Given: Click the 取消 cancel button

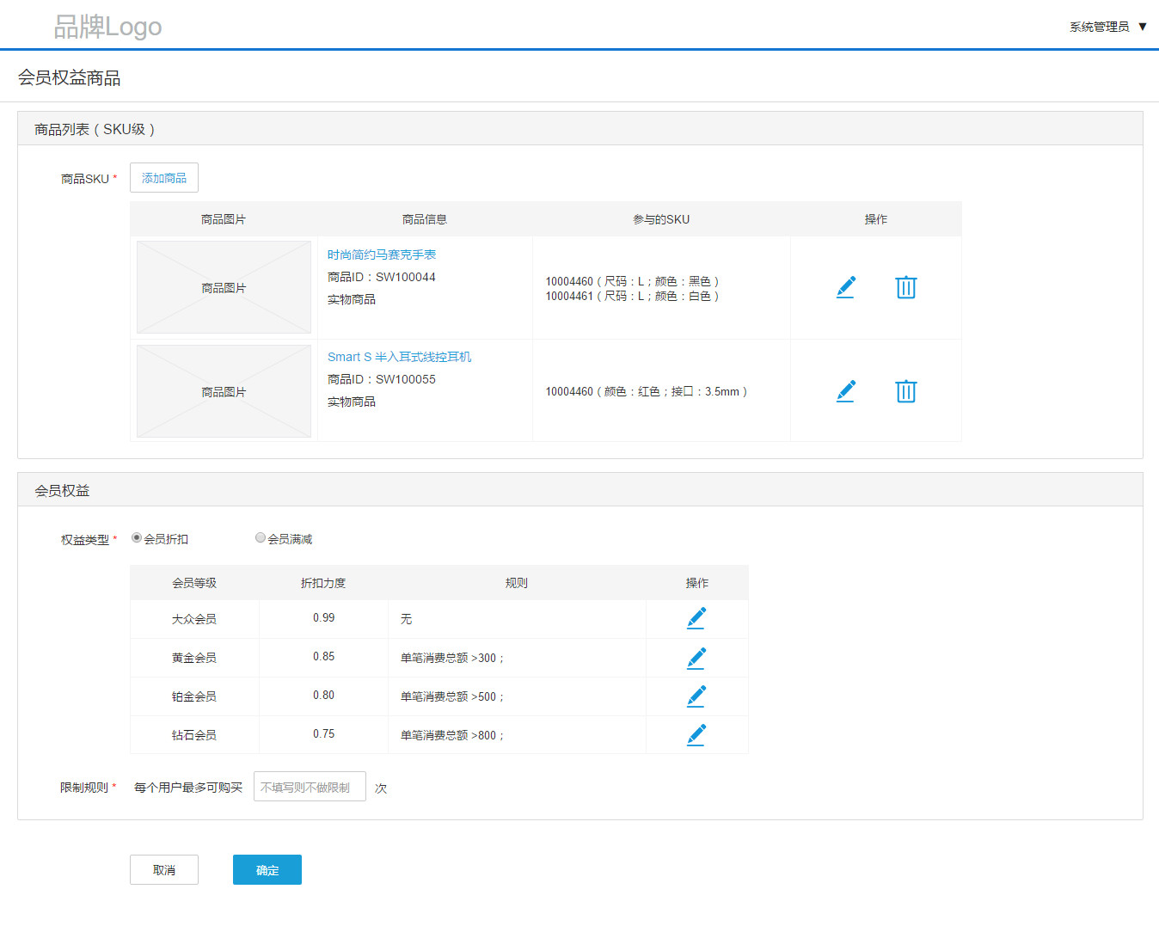Looking at the screenshot, I should (164, 869).
